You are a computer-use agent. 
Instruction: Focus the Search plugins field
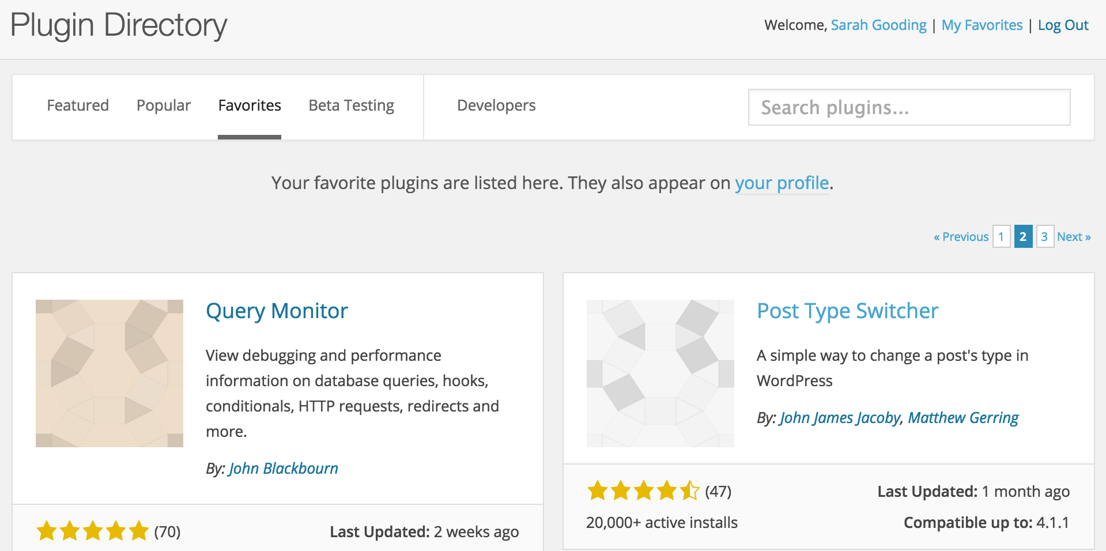[909, 107]
